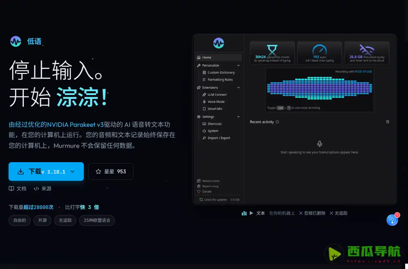The height and width of the screenshot is (269, 408).
Task: Click the code brackets icon next to 来源
Action: 36,189
